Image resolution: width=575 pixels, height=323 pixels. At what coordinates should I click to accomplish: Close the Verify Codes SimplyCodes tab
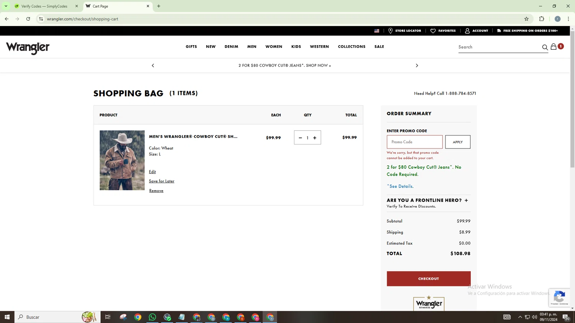pyautogui.click(x=77, y=6)
